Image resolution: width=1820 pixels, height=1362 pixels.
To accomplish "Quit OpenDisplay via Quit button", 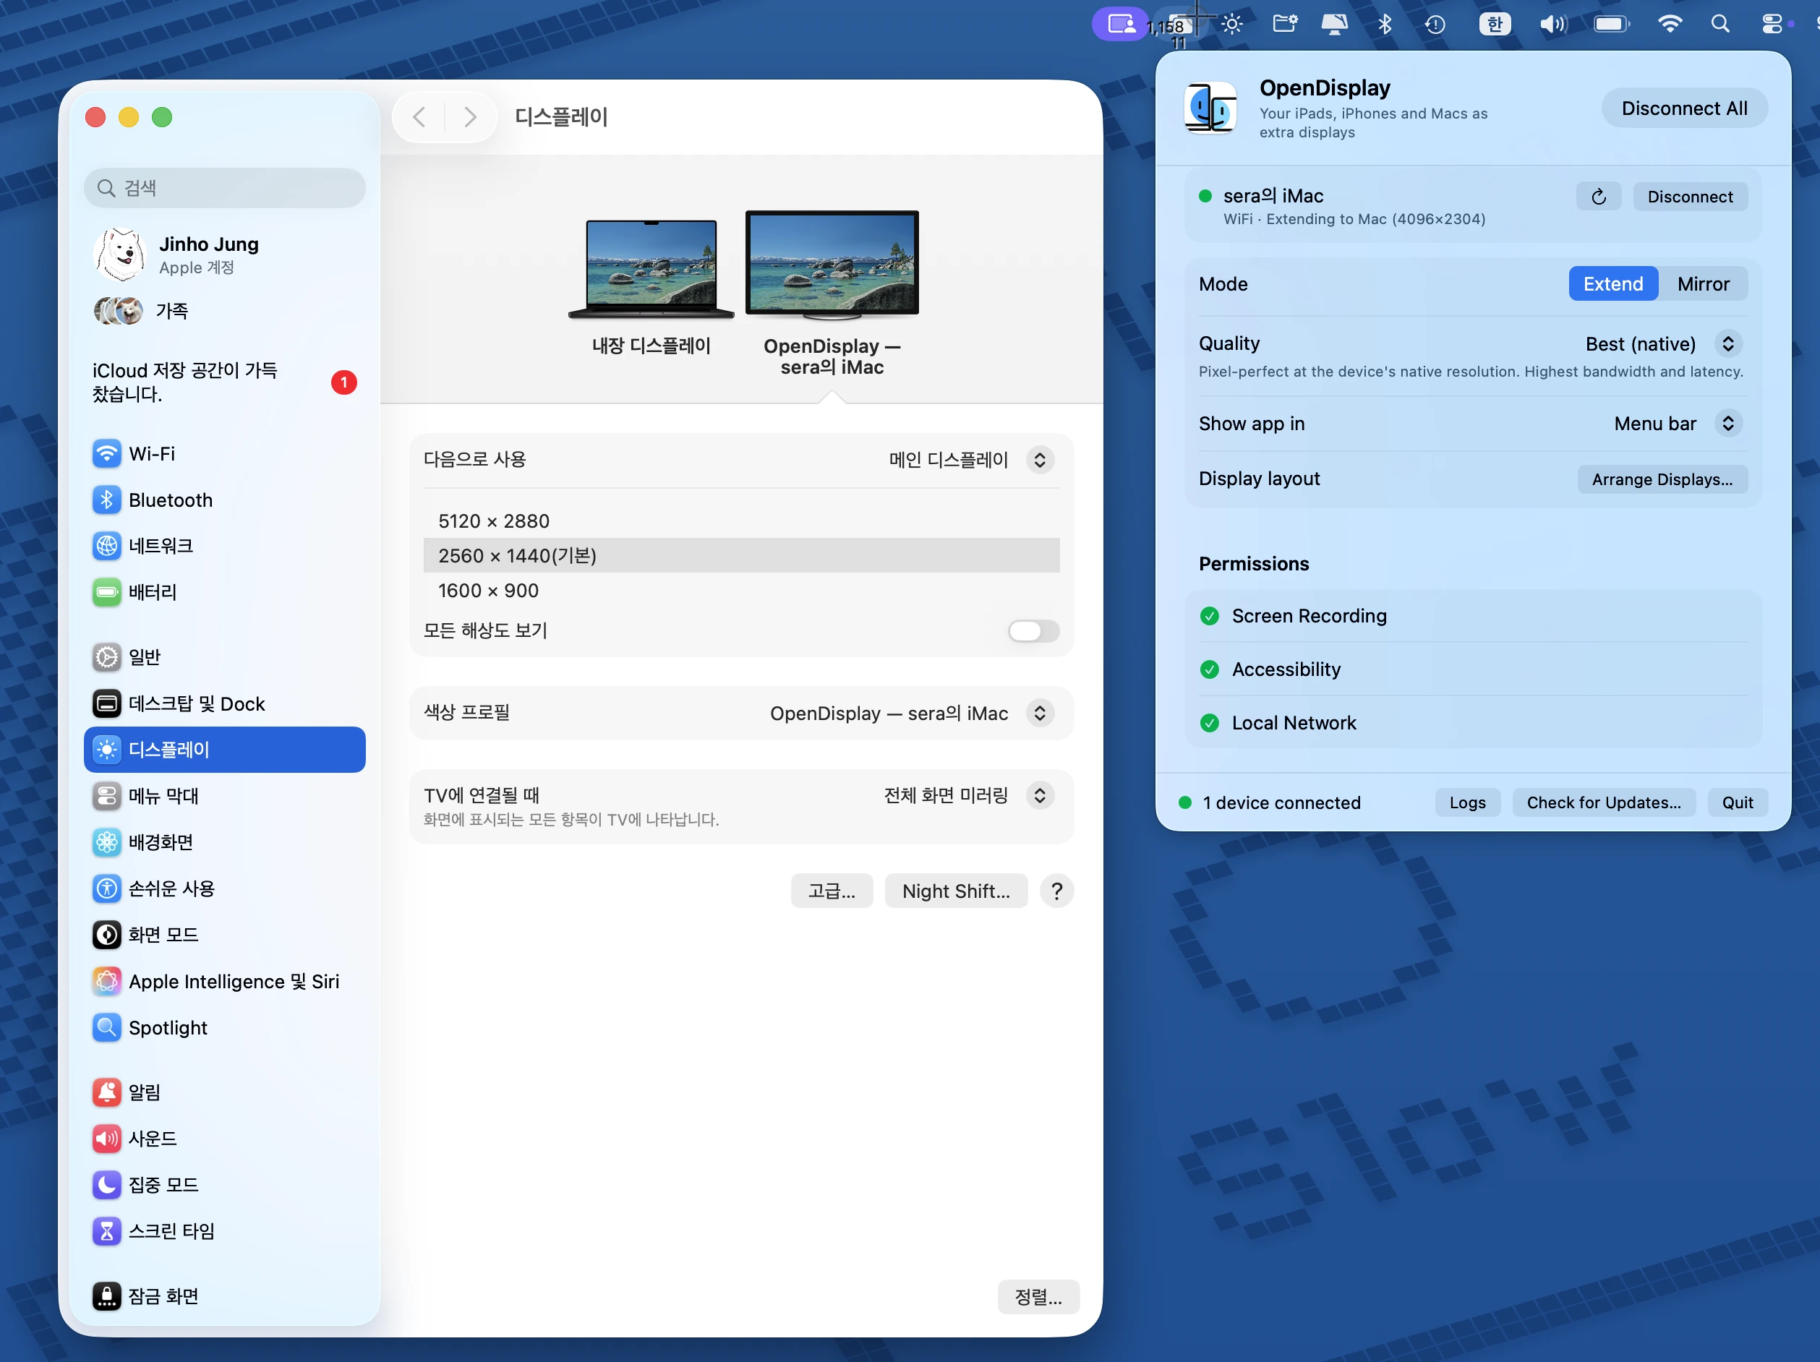I will click(1738, 802).
